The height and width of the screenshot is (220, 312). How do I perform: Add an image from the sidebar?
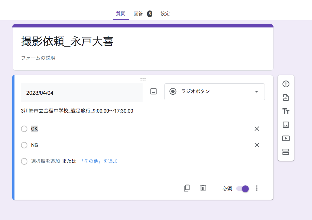(x=286, y=125)
